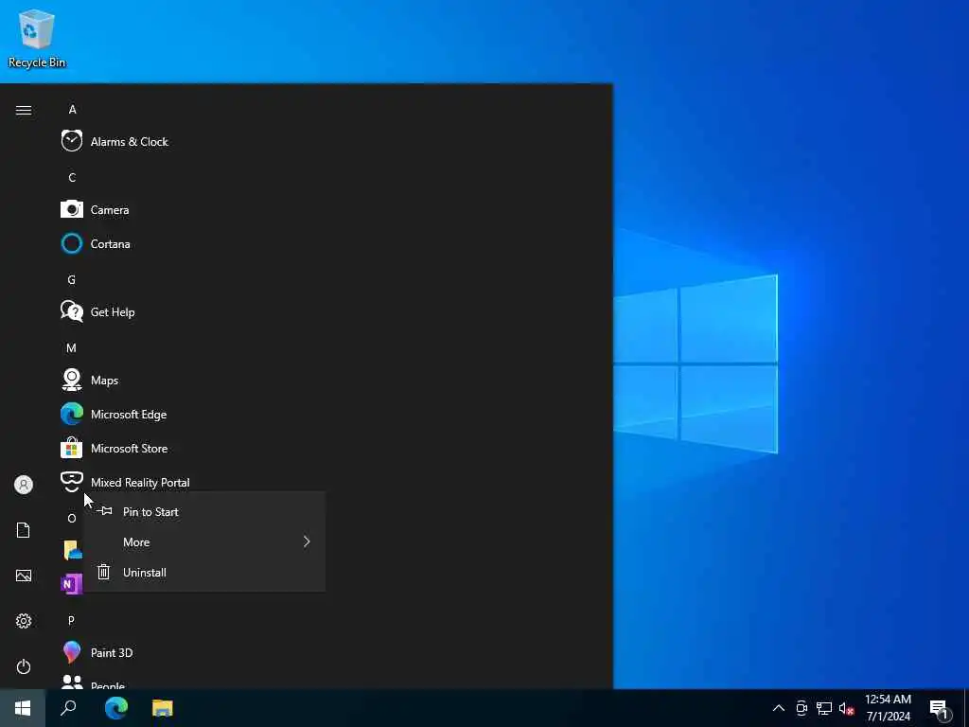Launch the Camera app icon

(72, 209)
